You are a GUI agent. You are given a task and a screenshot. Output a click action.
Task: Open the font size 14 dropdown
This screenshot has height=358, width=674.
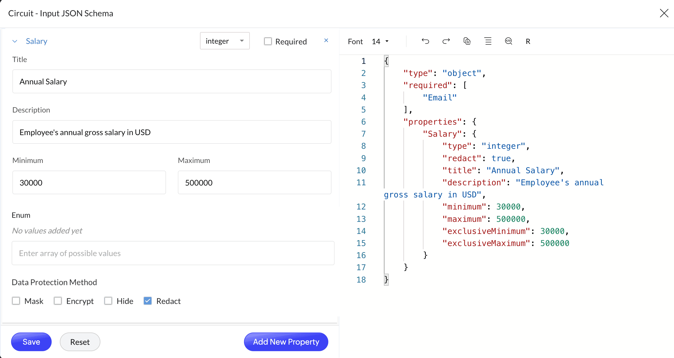(380, 42)
